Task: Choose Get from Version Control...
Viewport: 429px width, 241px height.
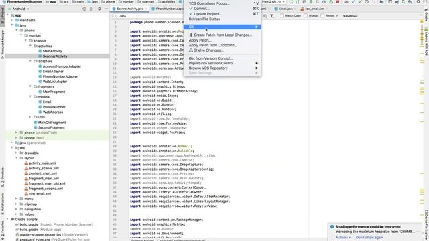Action: tap(222, 58)
